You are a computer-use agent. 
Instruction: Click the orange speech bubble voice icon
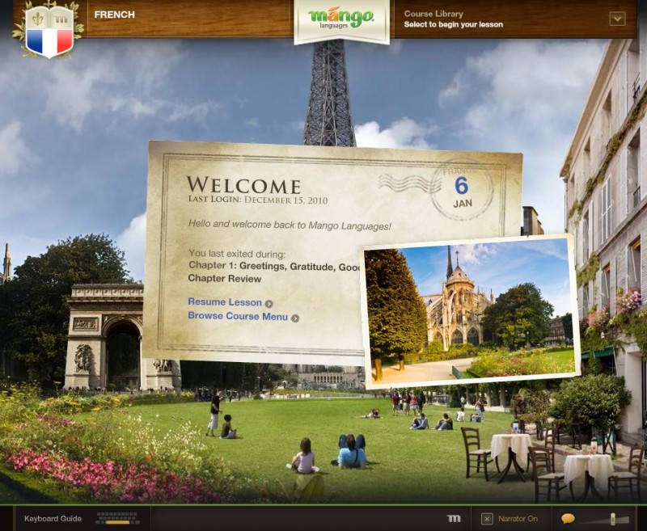[x=568, y=519]
